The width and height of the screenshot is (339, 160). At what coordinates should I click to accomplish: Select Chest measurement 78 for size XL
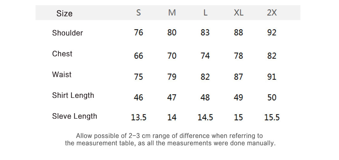[238, 56]
